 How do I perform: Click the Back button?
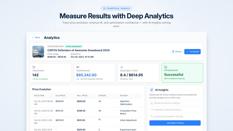(36, 38)
